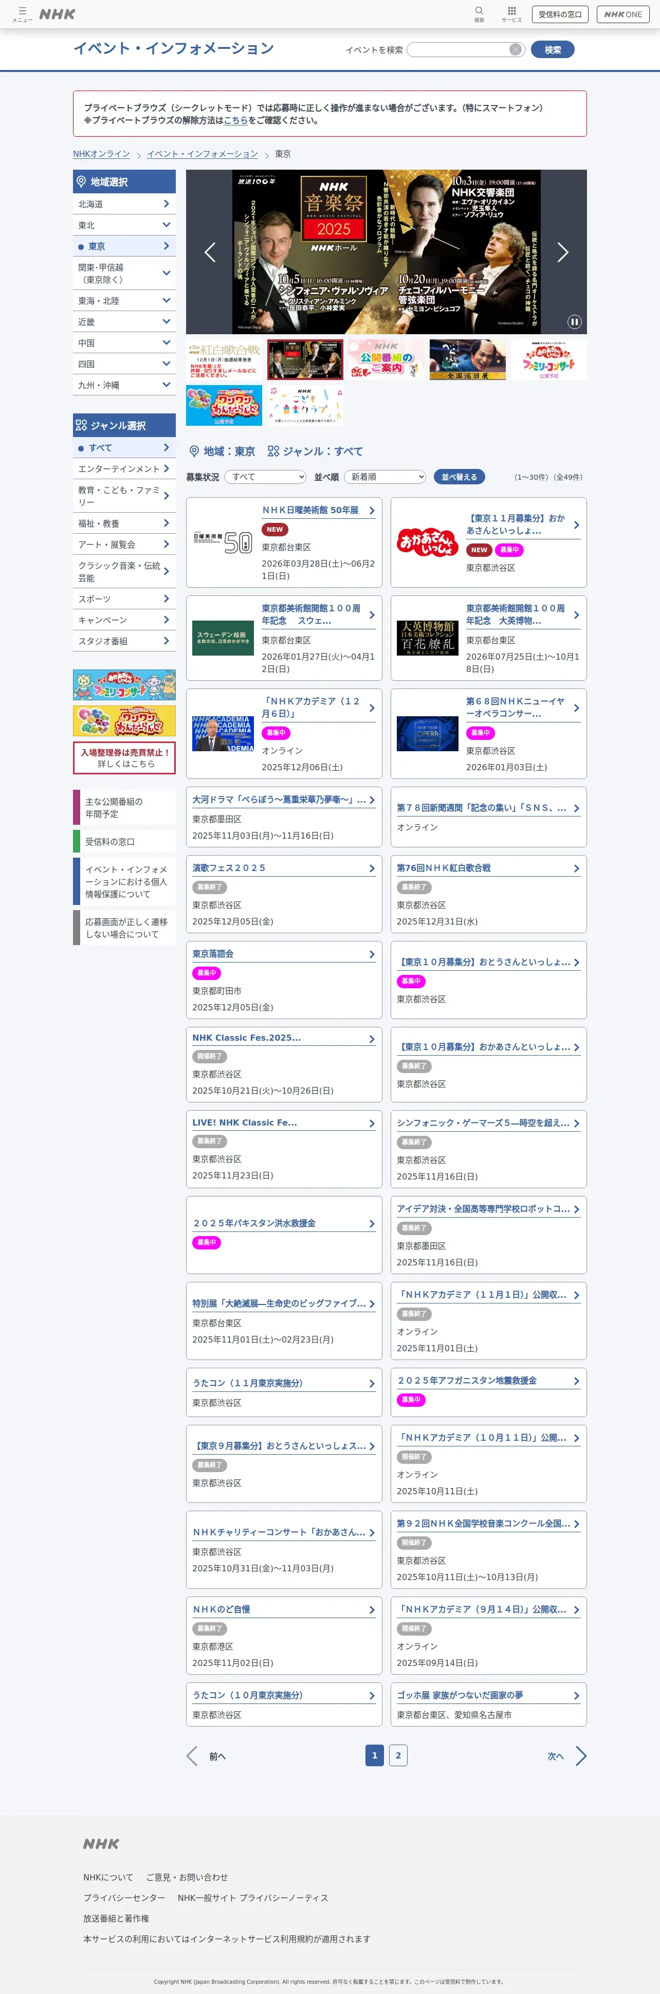Clear the event search field

tap(516, 49)
